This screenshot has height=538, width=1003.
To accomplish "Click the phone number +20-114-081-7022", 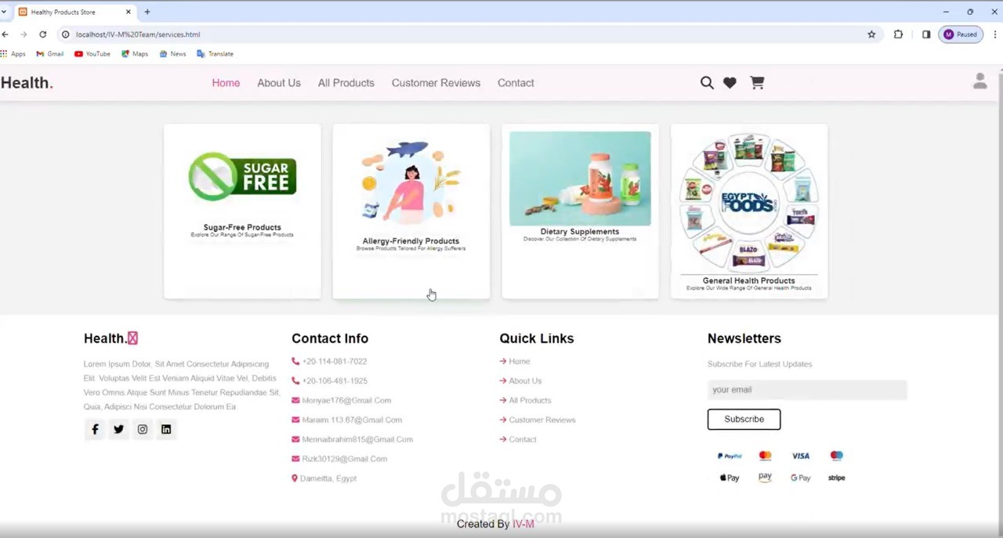I will pos(335,361).
